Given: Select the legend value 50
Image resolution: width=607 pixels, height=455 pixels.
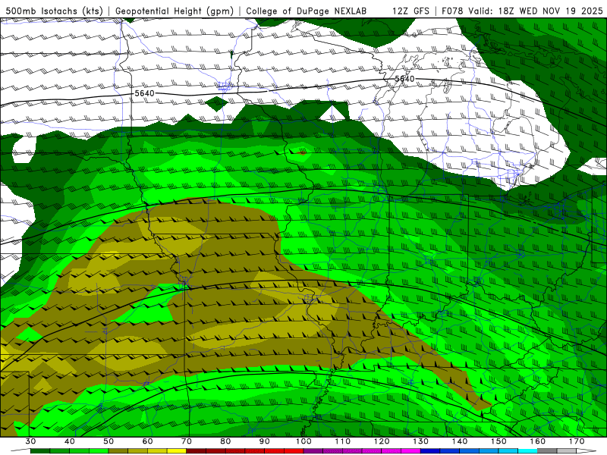Looking at the screenshot, I should tap(109, 441).
